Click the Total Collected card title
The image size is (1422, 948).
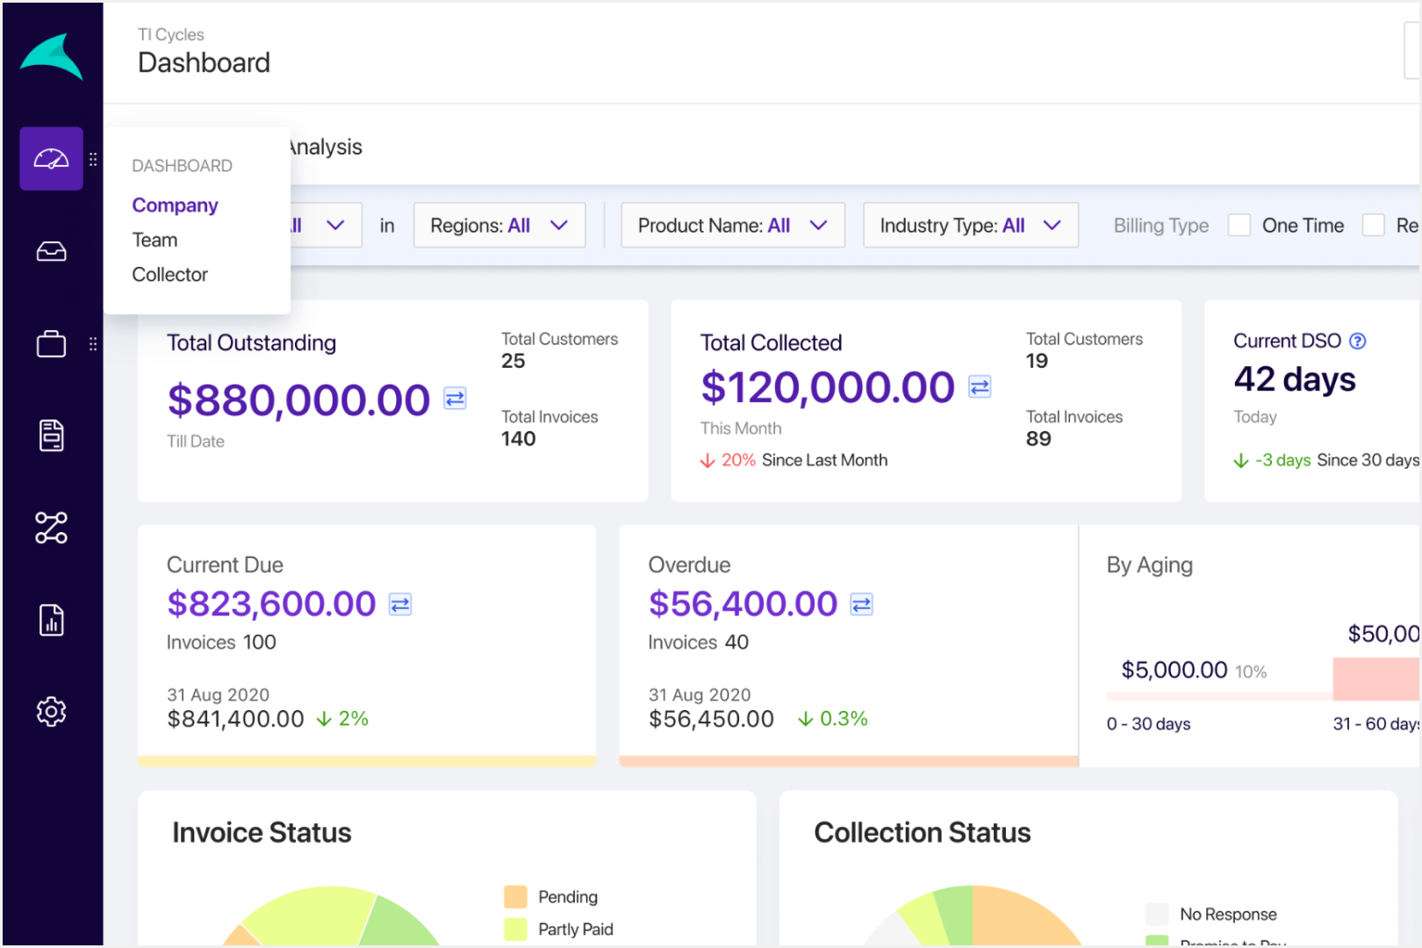pos(771,343)
